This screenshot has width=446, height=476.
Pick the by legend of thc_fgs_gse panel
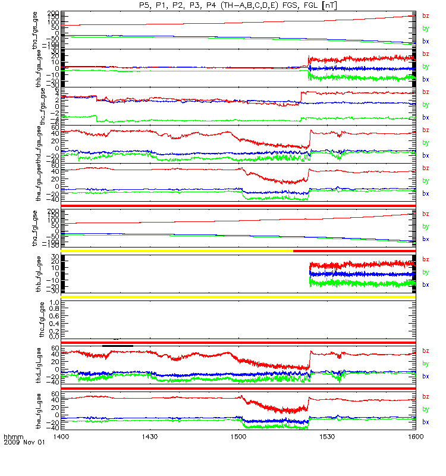426,105
